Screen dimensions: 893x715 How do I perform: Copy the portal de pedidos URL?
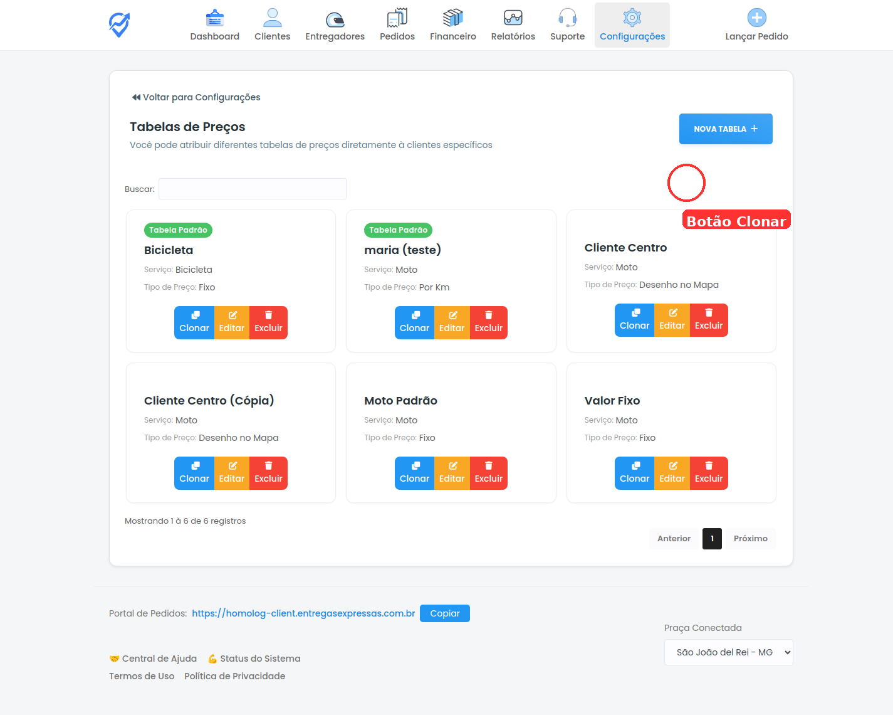(x=444, y=613)
